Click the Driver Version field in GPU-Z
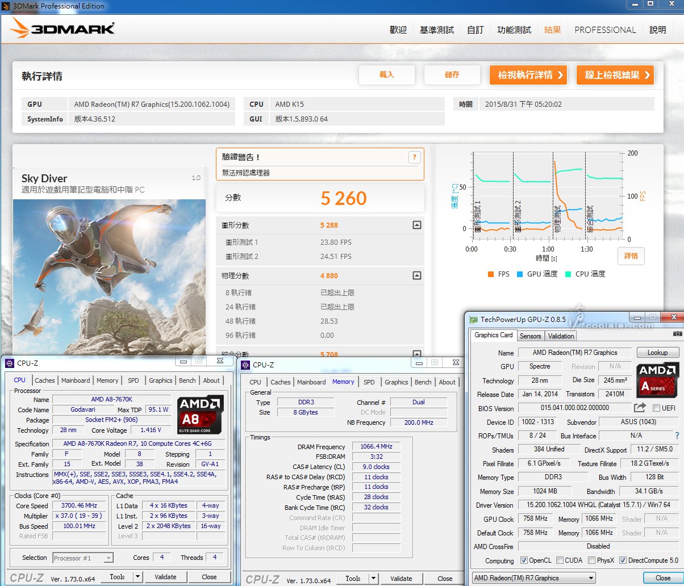This screenshot has width=684, height=586. coord(599,505)
